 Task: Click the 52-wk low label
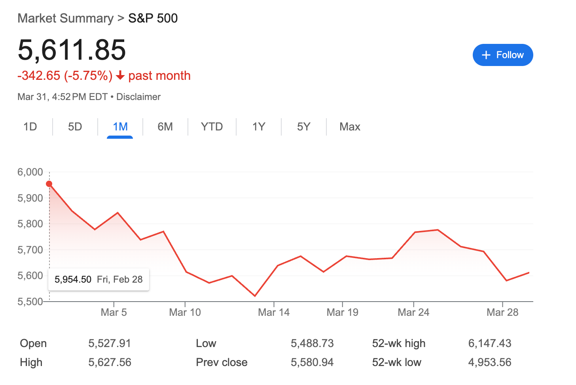(x=396, y=362)
